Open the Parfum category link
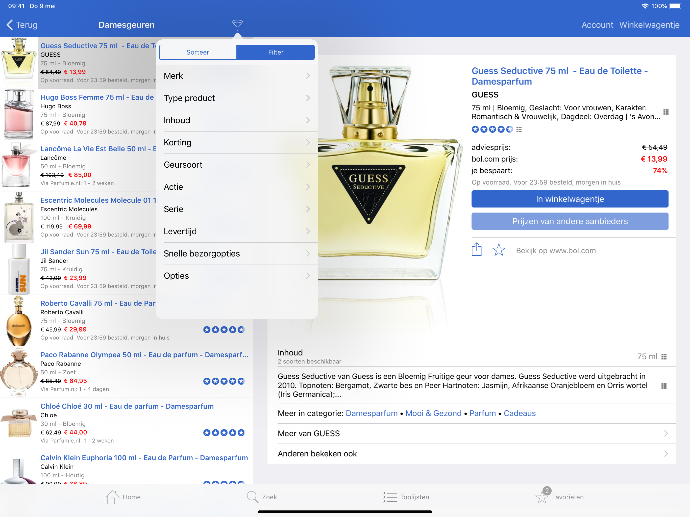 pyautogui.click(x=482, y=413)
